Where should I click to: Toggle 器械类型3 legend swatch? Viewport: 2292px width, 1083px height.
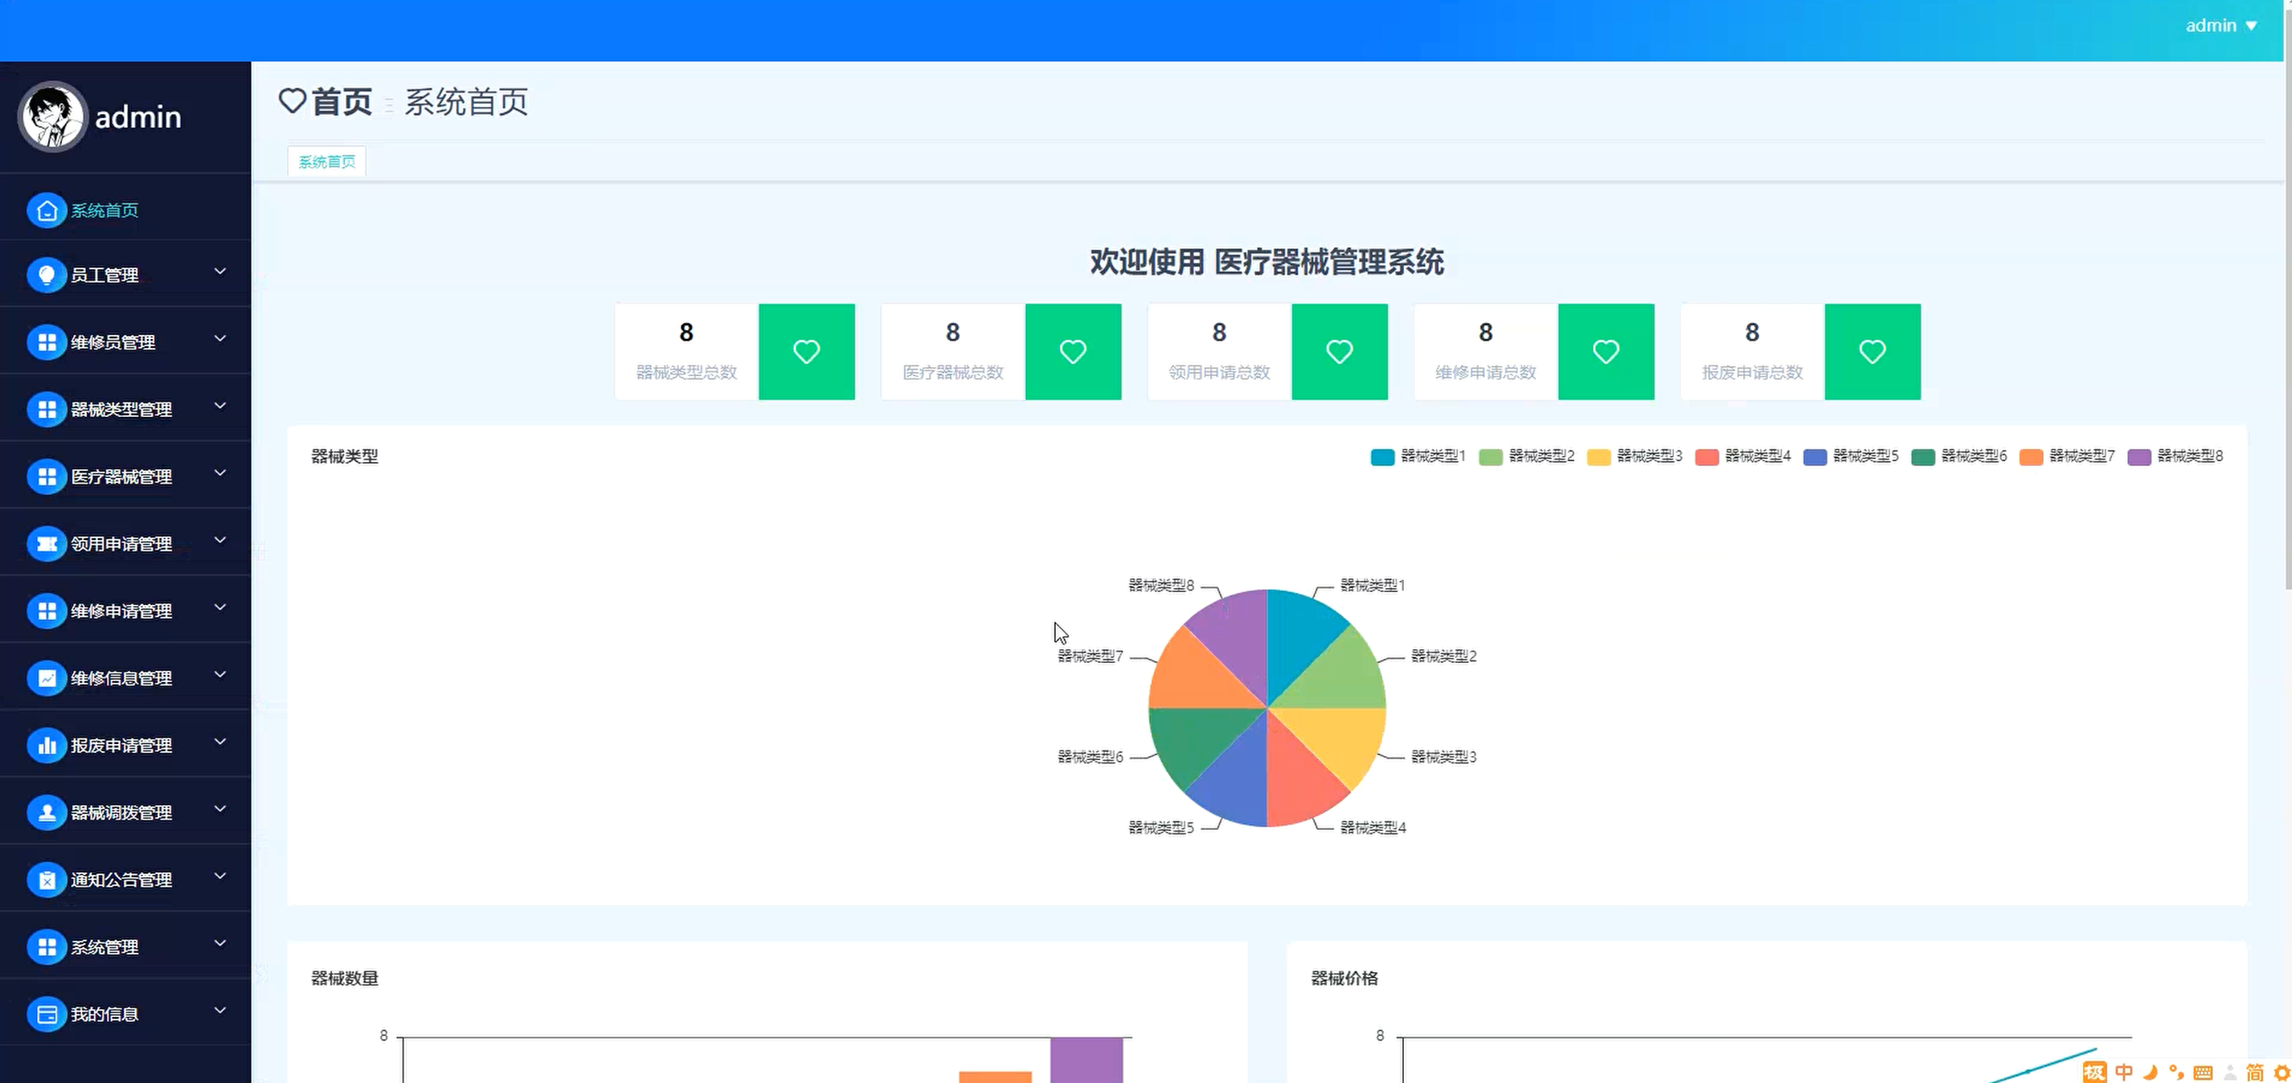[x=1598, y=457]
